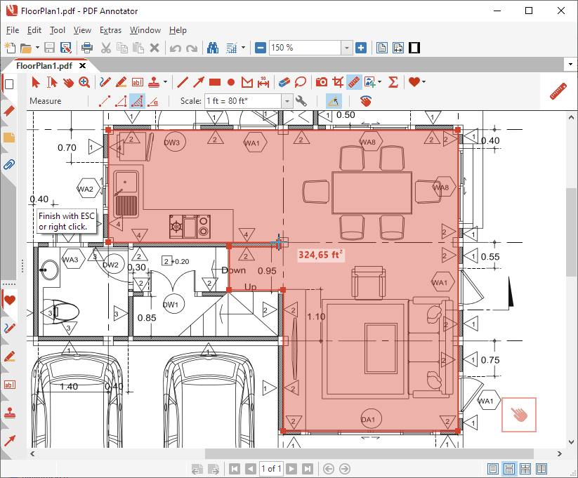This screenshot has width=578, height=478.
Task: Pick the Text Select cursor tool
Action: point(52,82)
